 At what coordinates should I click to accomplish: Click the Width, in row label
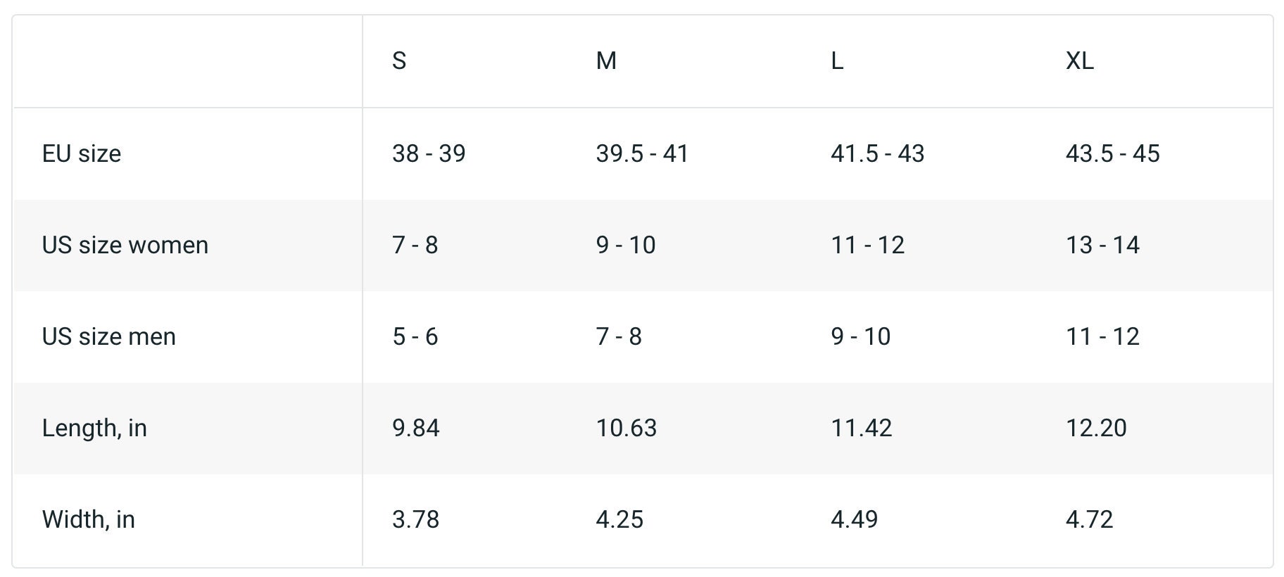(x=89, y=519)
